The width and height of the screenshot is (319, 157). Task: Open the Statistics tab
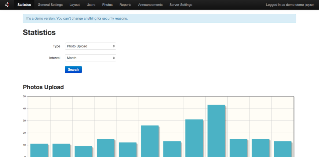24,5
